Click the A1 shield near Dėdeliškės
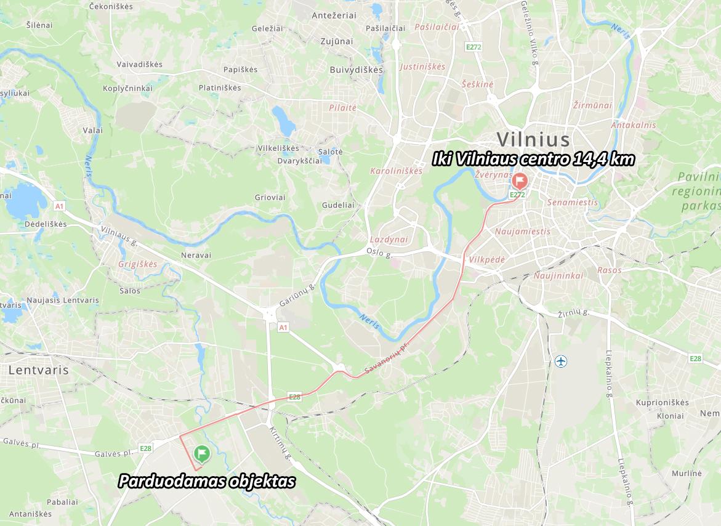This screenshot has height=526, width=721. (x=59, y=206)
